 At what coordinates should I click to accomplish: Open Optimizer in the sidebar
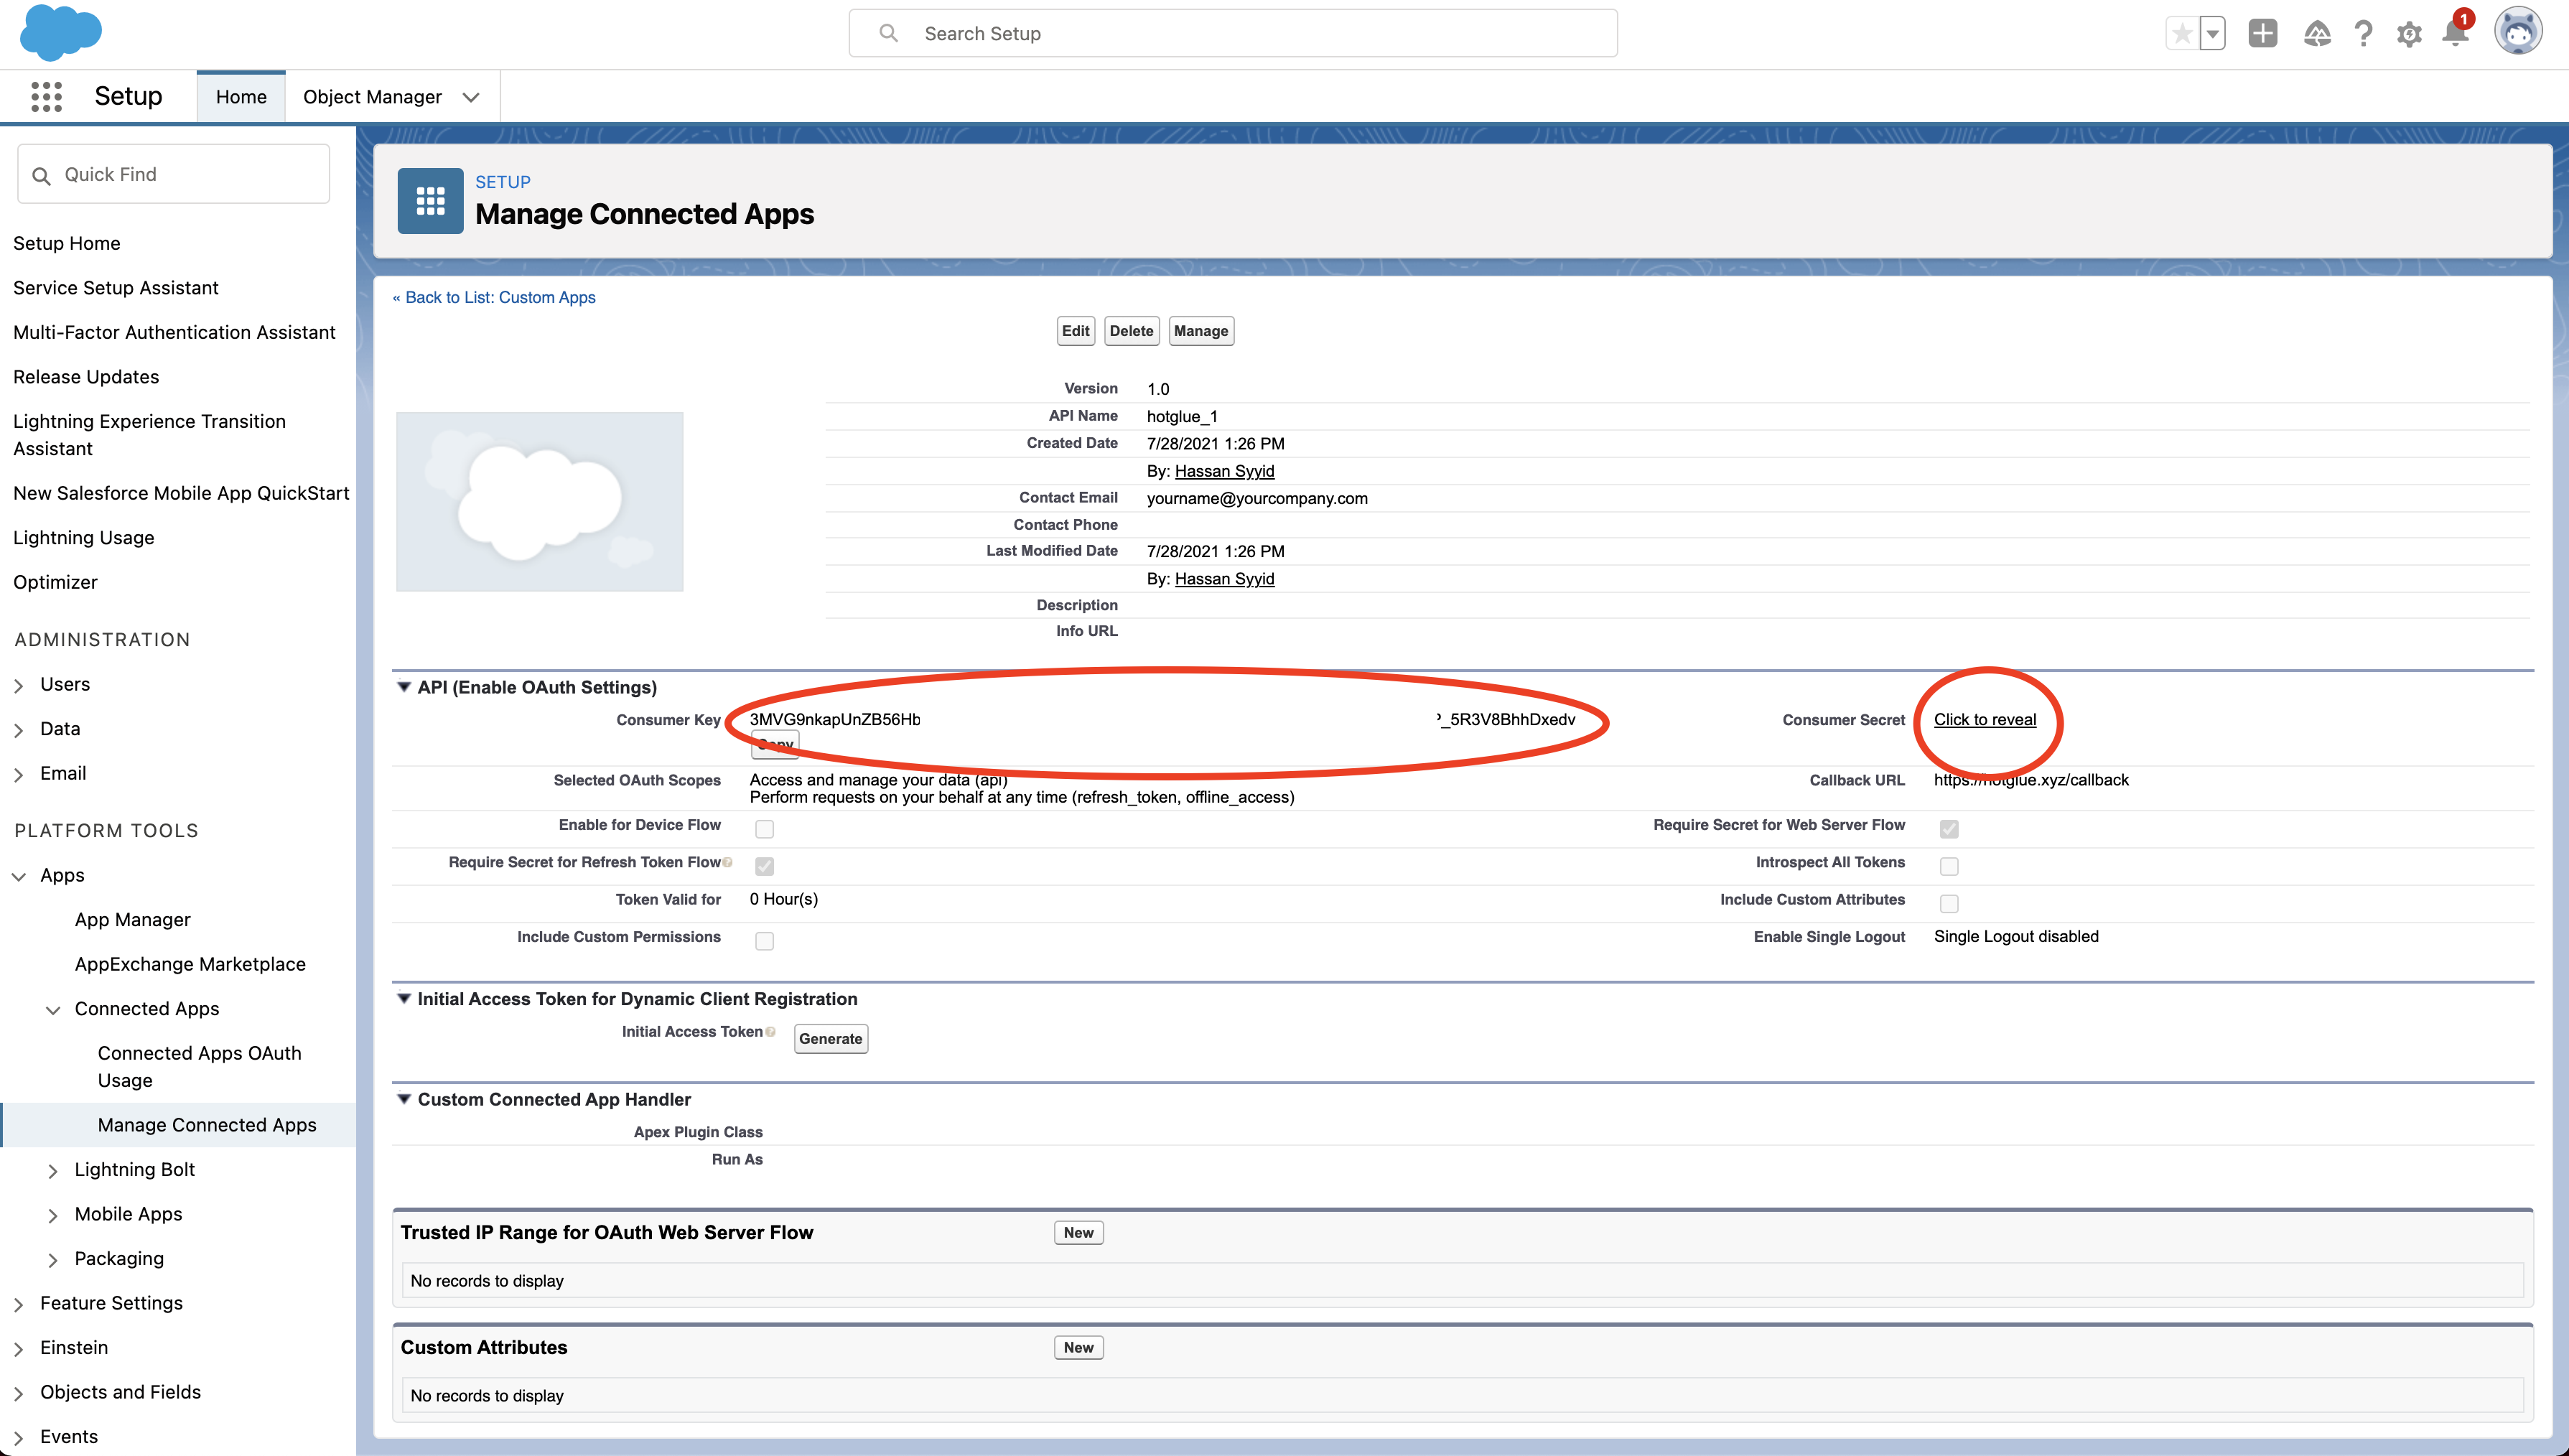tap(55, 582)
